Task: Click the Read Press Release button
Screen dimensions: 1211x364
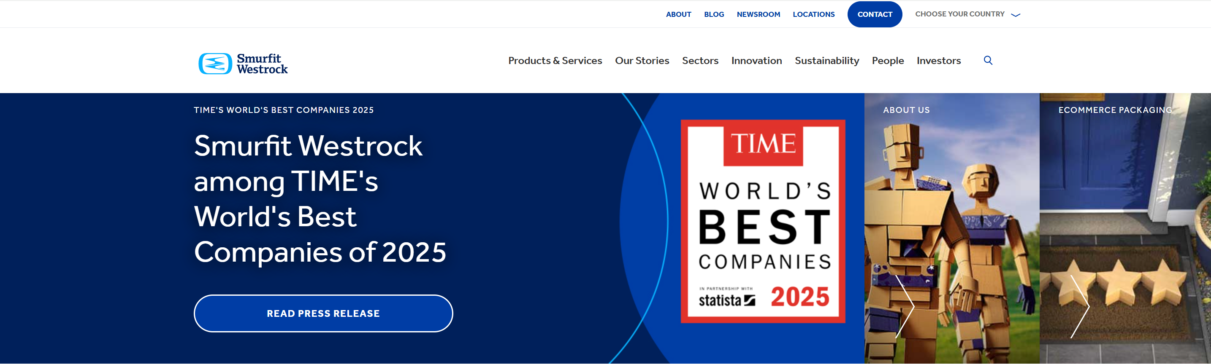Action: tap(323, 313)
